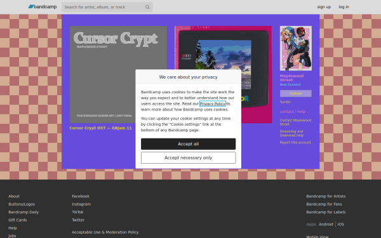The height and width of the screenshot is (238, 381).
Task: Open the Privacy Policy link
Action: point(213,103)
